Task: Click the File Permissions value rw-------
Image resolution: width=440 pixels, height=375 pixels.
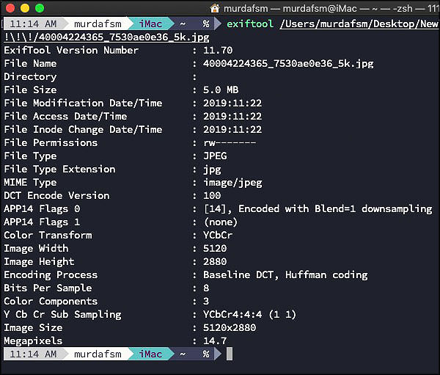Action: [230, 142]
